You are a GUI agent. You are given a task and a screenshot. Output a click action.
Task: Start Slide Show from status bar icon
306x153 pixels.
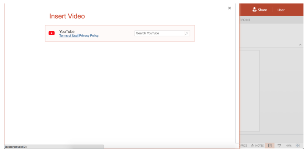tap(279, 145)
